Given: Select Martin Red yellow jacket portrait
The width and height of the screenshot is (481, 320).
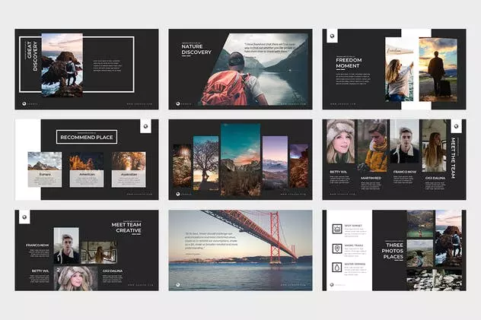Looking at the screenshot, I should 374,146.
